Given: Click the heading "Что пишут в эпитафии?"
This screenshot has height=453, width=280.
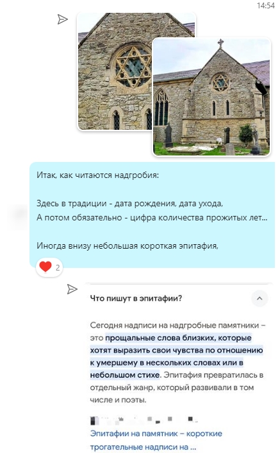Looking at the screenshot, I should [136, 298].
